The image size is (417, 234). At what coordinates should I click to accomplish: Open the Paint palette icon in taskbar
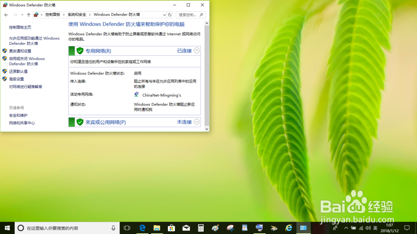coord(216,228)
